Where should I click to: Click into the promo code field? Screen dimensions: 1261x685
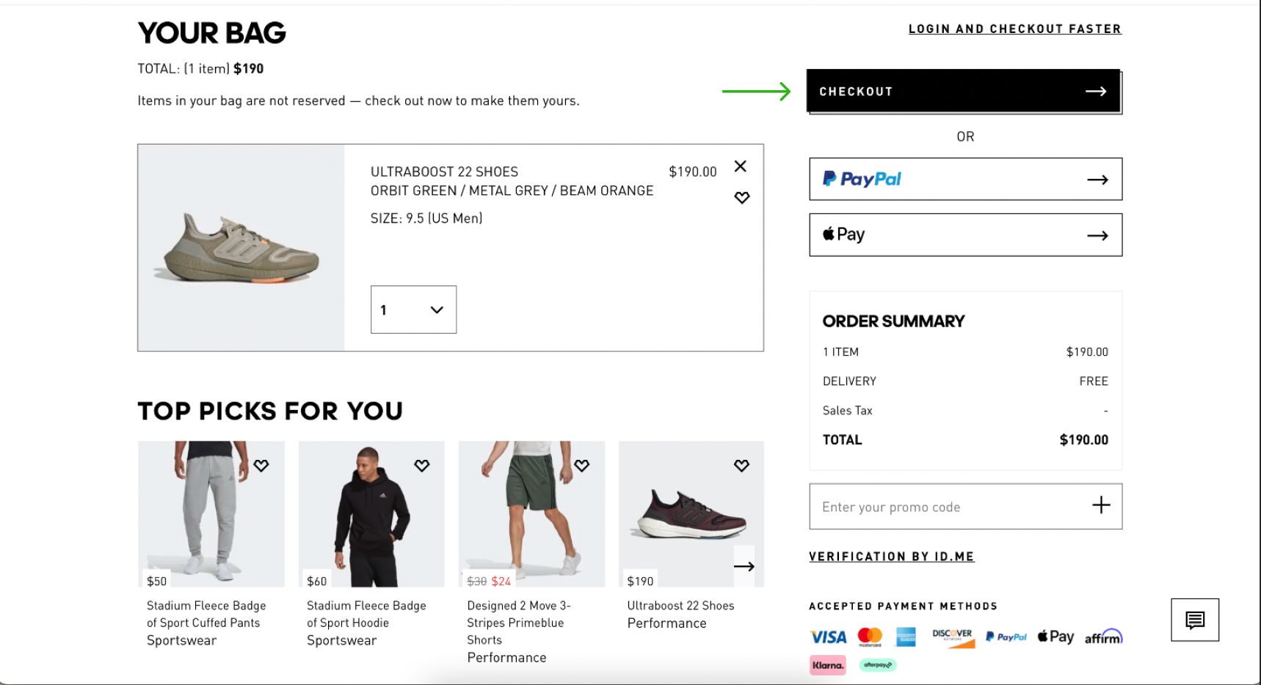coord(947,507)
